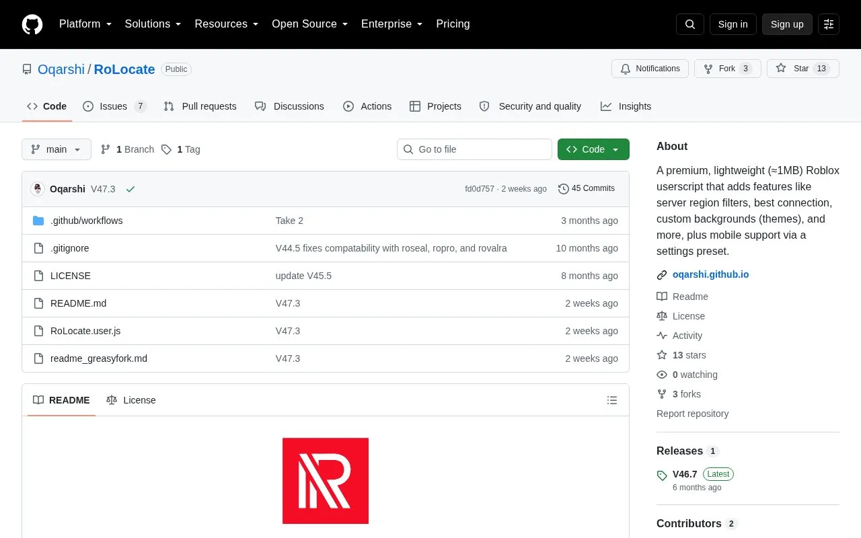861x538 pixels.
Task: Expand the Resources dropdown menu
Action: click(227, 24)
